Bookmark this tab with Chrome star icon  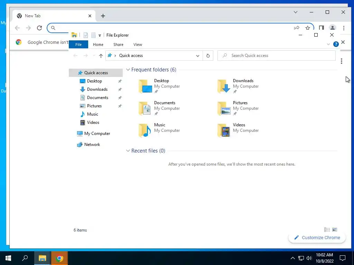pos(307,28)
